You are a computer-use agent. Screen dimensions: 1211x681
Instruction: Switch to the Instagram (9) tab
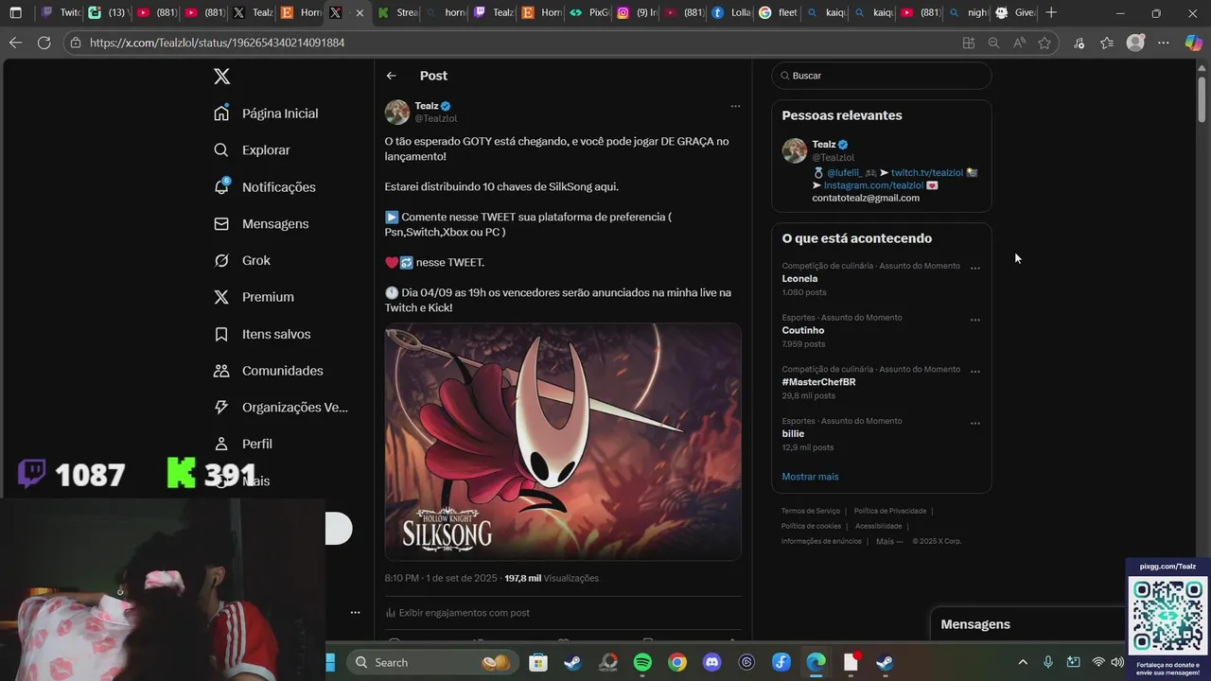[636, 13]
